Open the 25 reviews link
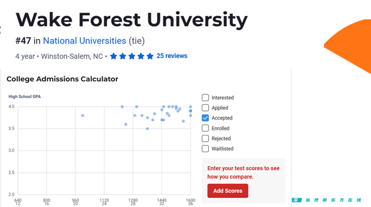This screenshot has width=371, height=207. (172, 56)
